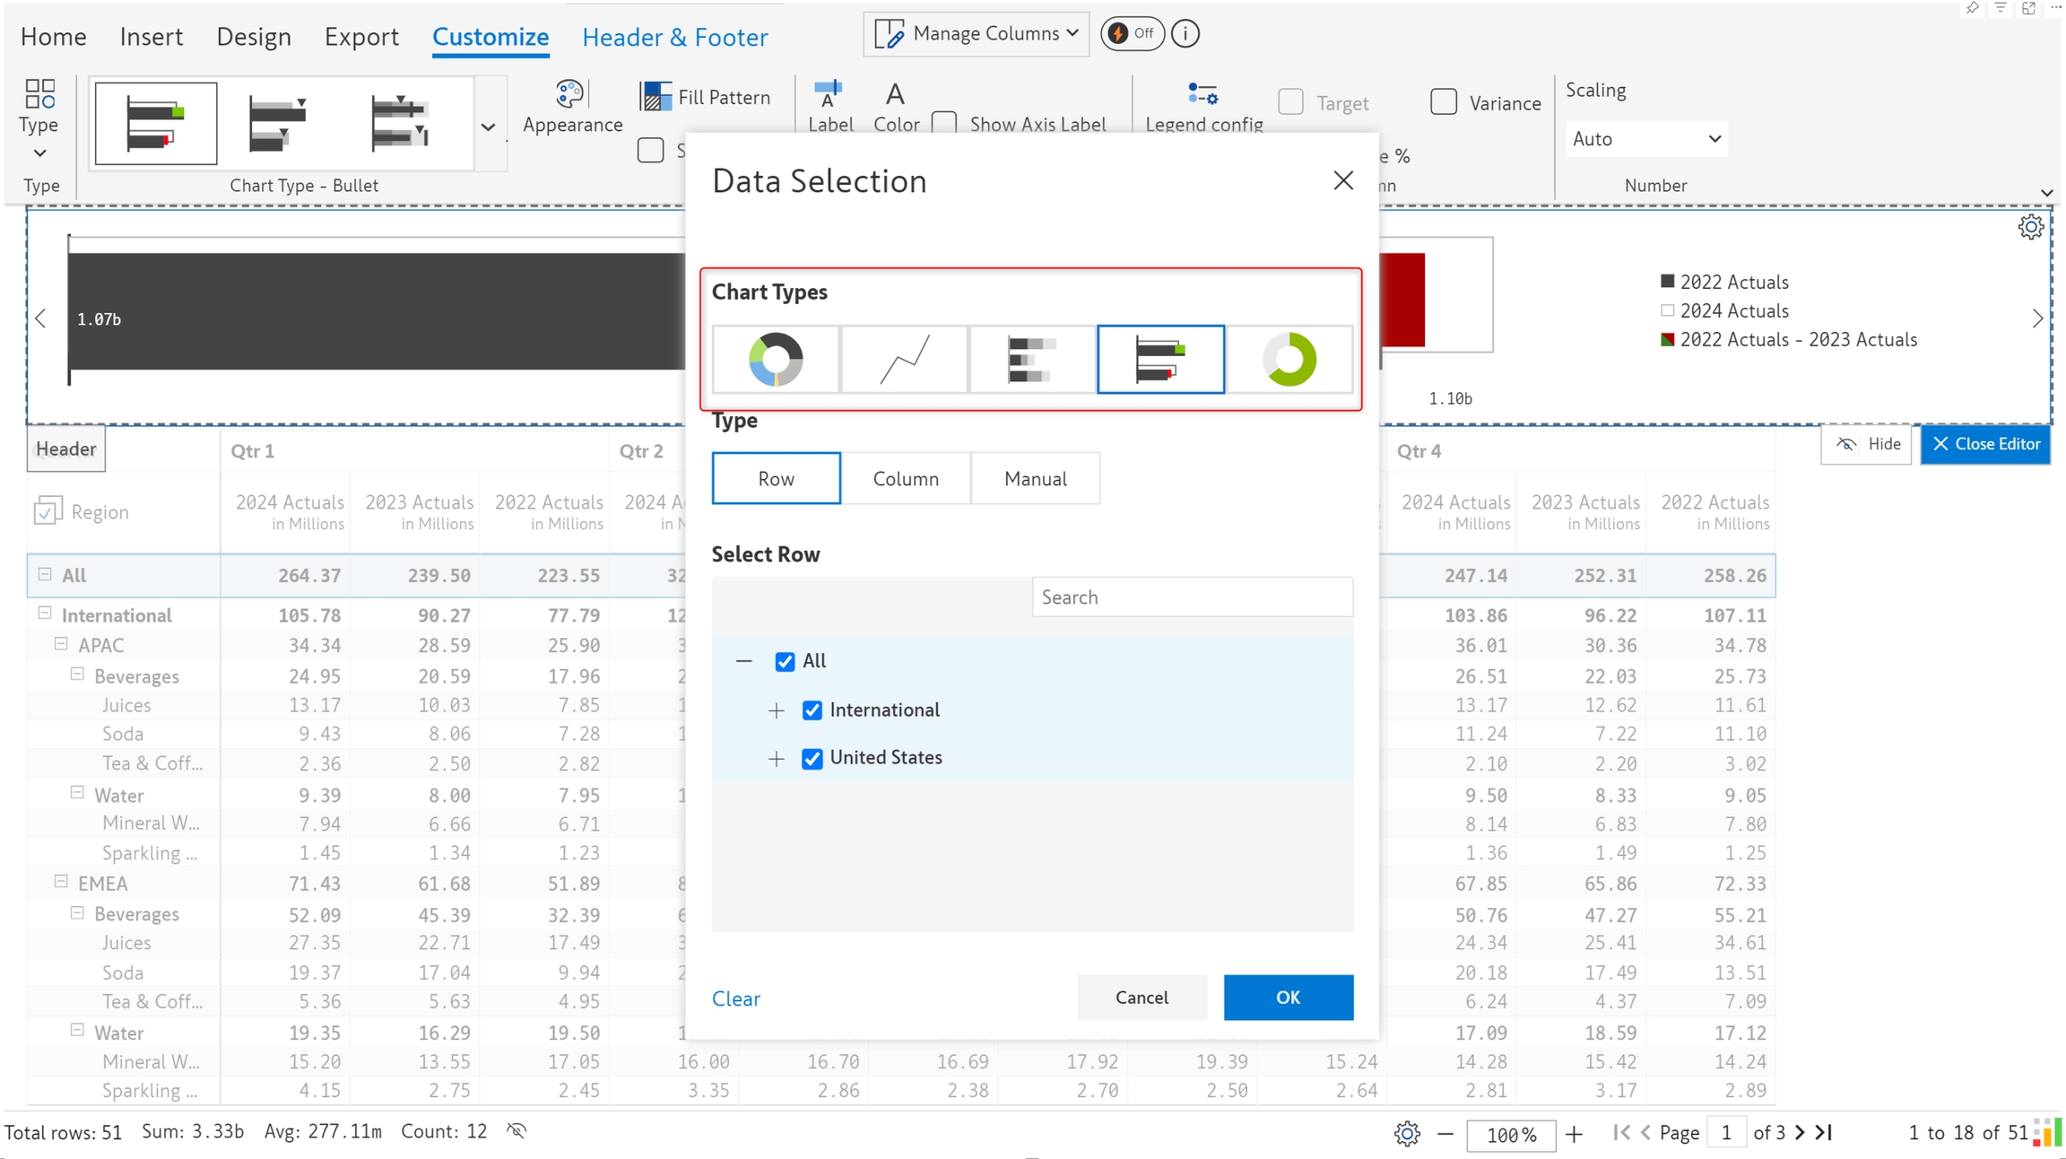This screenshot has width=2066, height=1159.
Task: Click the info icon beside Off toggle
Action: [x=1185, y=34]
